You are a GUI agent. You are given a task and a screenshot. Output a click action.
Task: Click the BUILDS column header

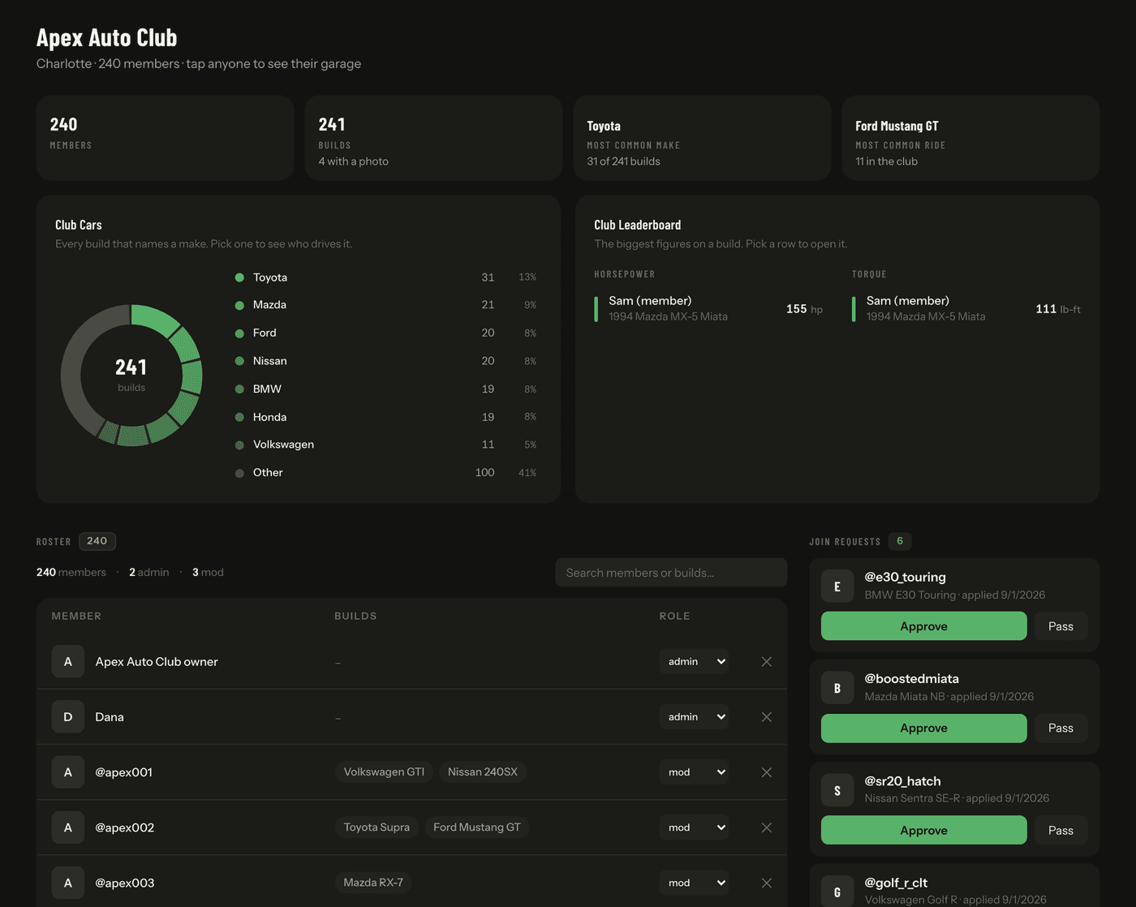click(355, 616)
